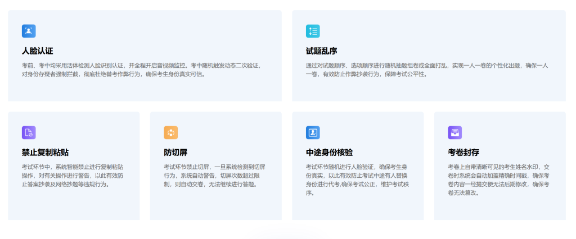This screenshot has width=576, height=239.
Task: Click the 防切屏 description paragraph
Action: tap(215, 175)
